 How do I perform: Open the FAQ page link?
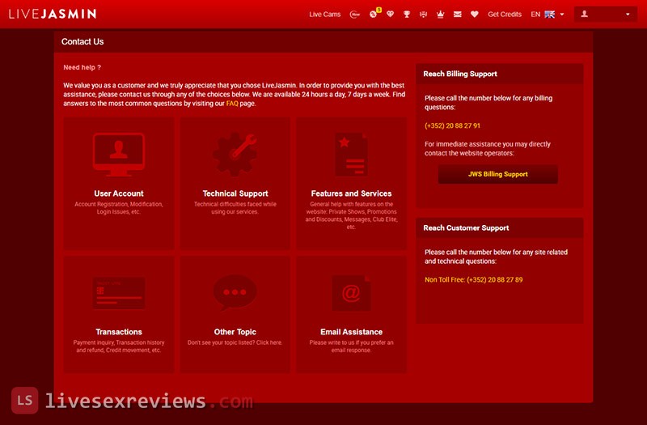click(232, 104)
